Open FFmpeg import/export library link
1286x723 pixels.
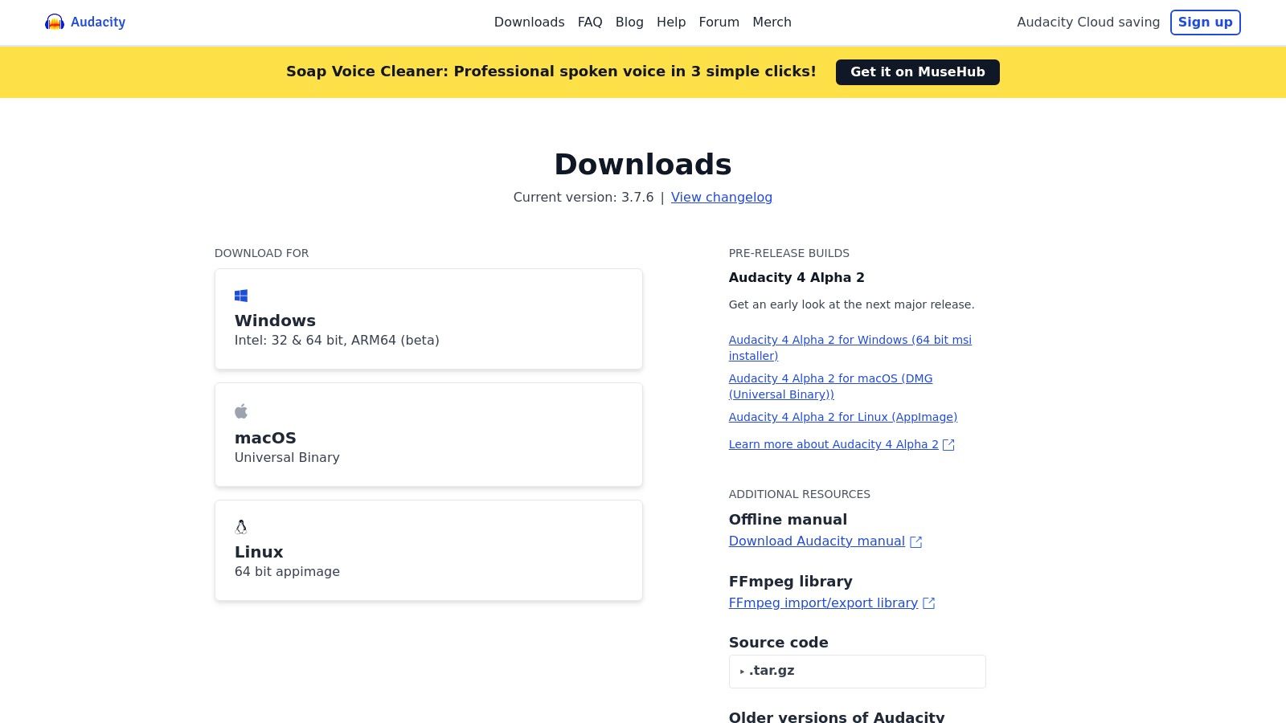(x=823, y=603)
